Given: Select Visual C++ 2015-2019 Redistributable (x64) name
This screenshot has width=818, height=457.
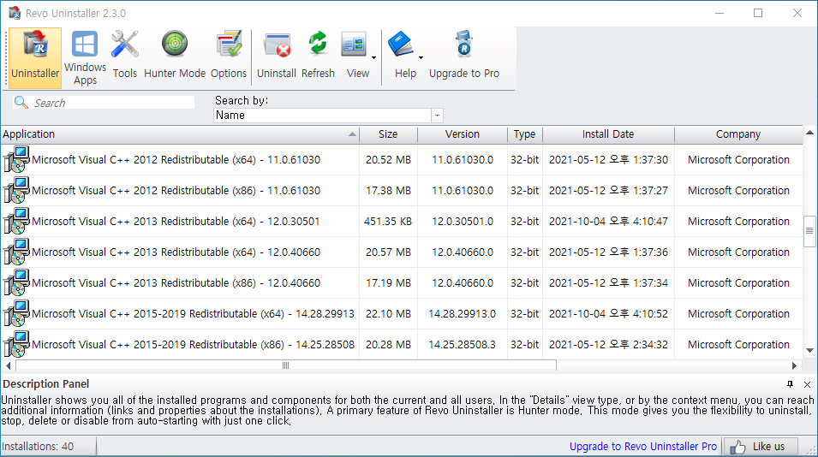Looking at the screenshot, I should pos(193,313).
